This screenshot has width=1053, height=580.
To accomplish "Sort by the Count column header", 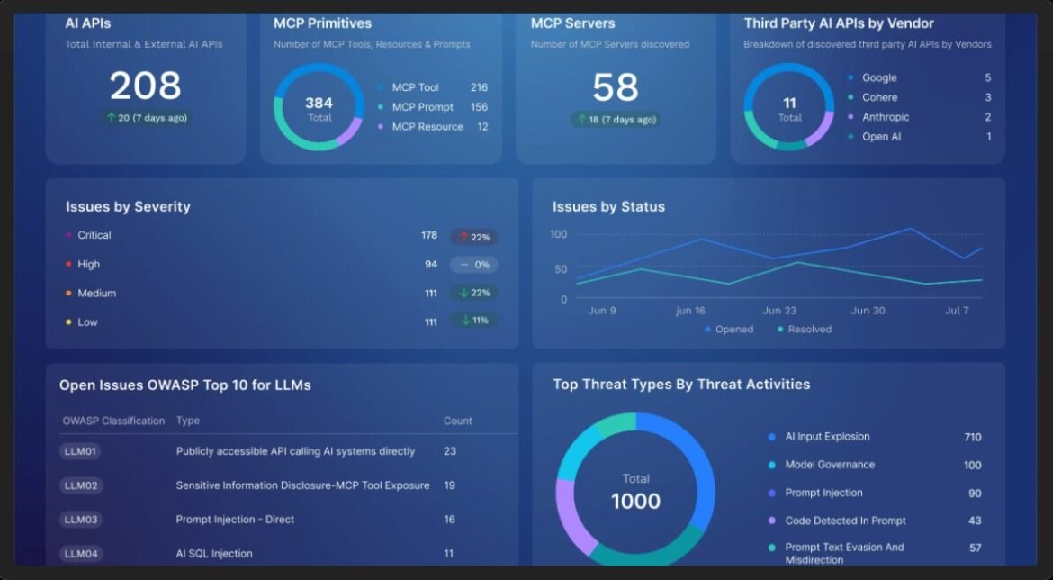I will click(457, 421).
